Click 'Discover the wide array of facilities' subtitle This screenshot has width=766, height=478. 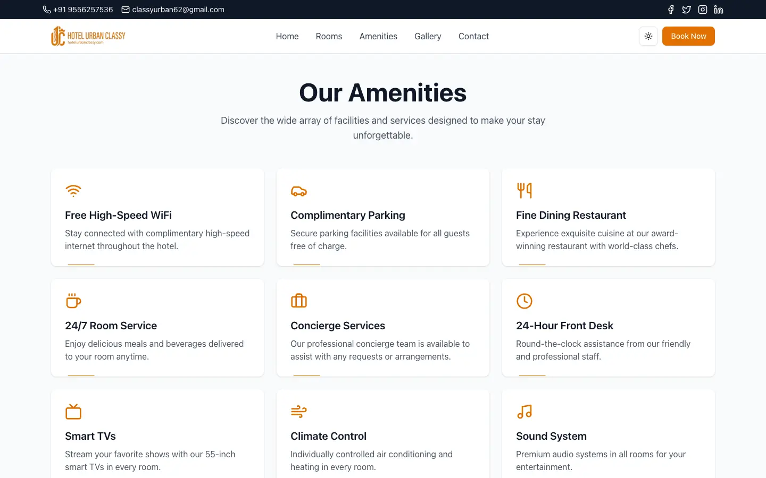tap(383, 128)
